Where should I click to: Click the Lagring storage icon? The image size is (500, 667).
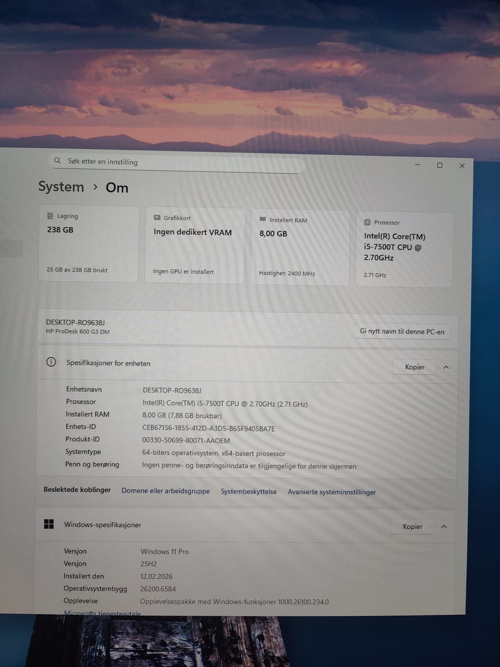(x=50, y=216)
